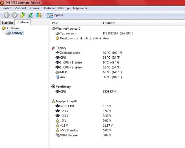The image size is (185, 148).
Task: Click the warning icon by Napájecí napětí
Action: [x=53, y=101]
